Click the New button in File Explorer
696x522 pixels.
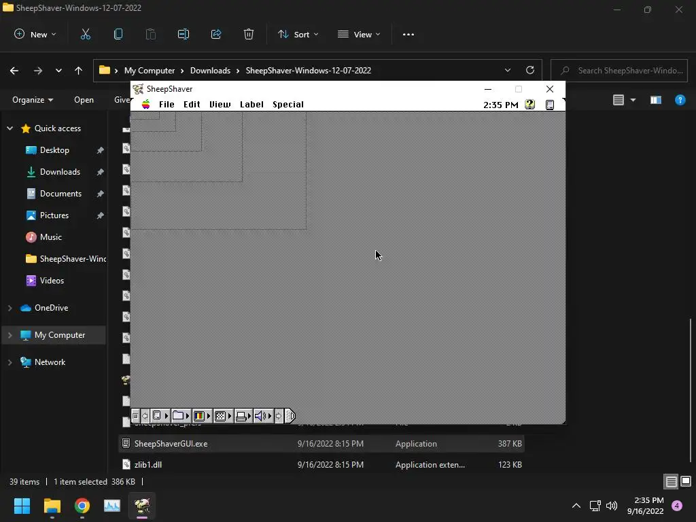[35, 34]
